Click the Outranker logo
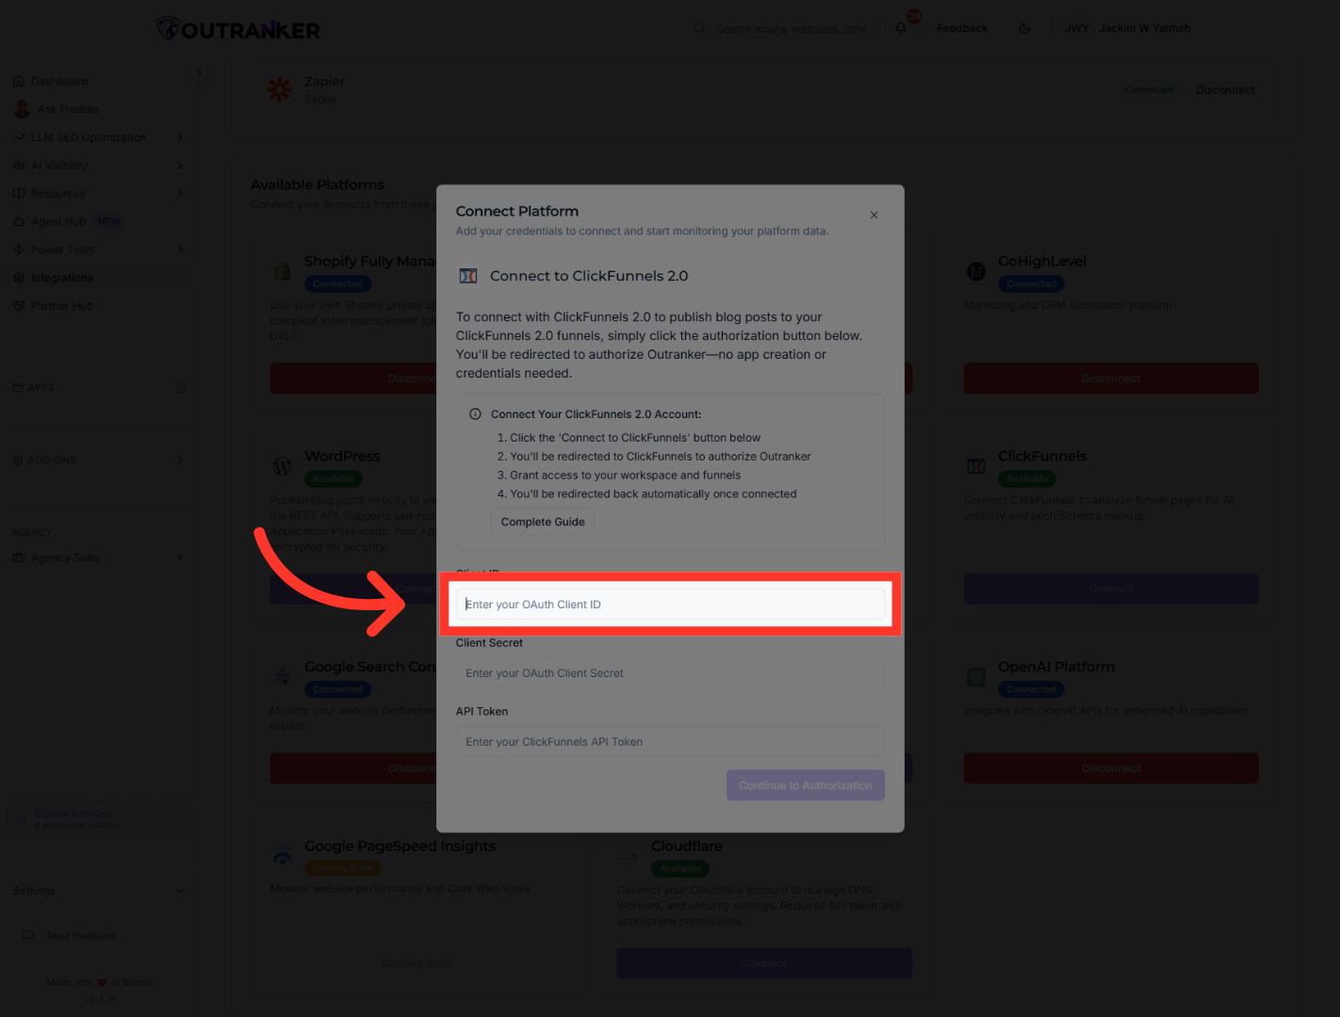The image size is (1340, 1017). point(237,28)
